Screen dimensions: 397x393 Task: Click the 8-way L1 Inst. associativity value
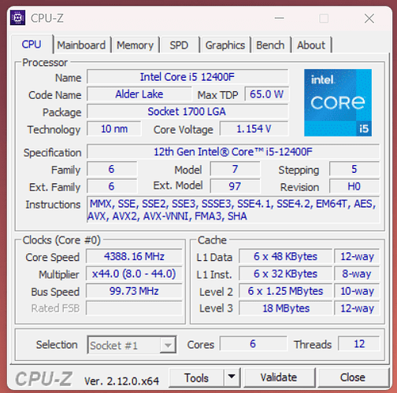pyautogui.click(x=357, y=274)
